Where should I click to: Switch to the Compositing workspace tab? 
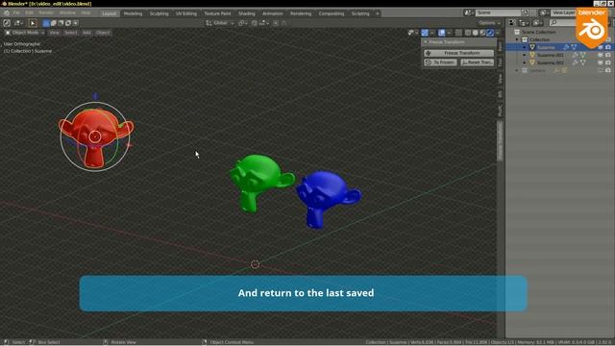(331, 13)
